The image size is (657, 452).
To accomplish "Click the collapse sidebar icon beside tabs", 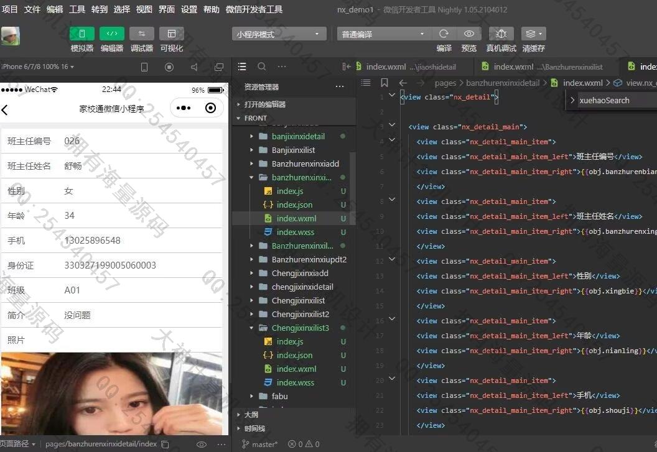I will pos(346,67).
